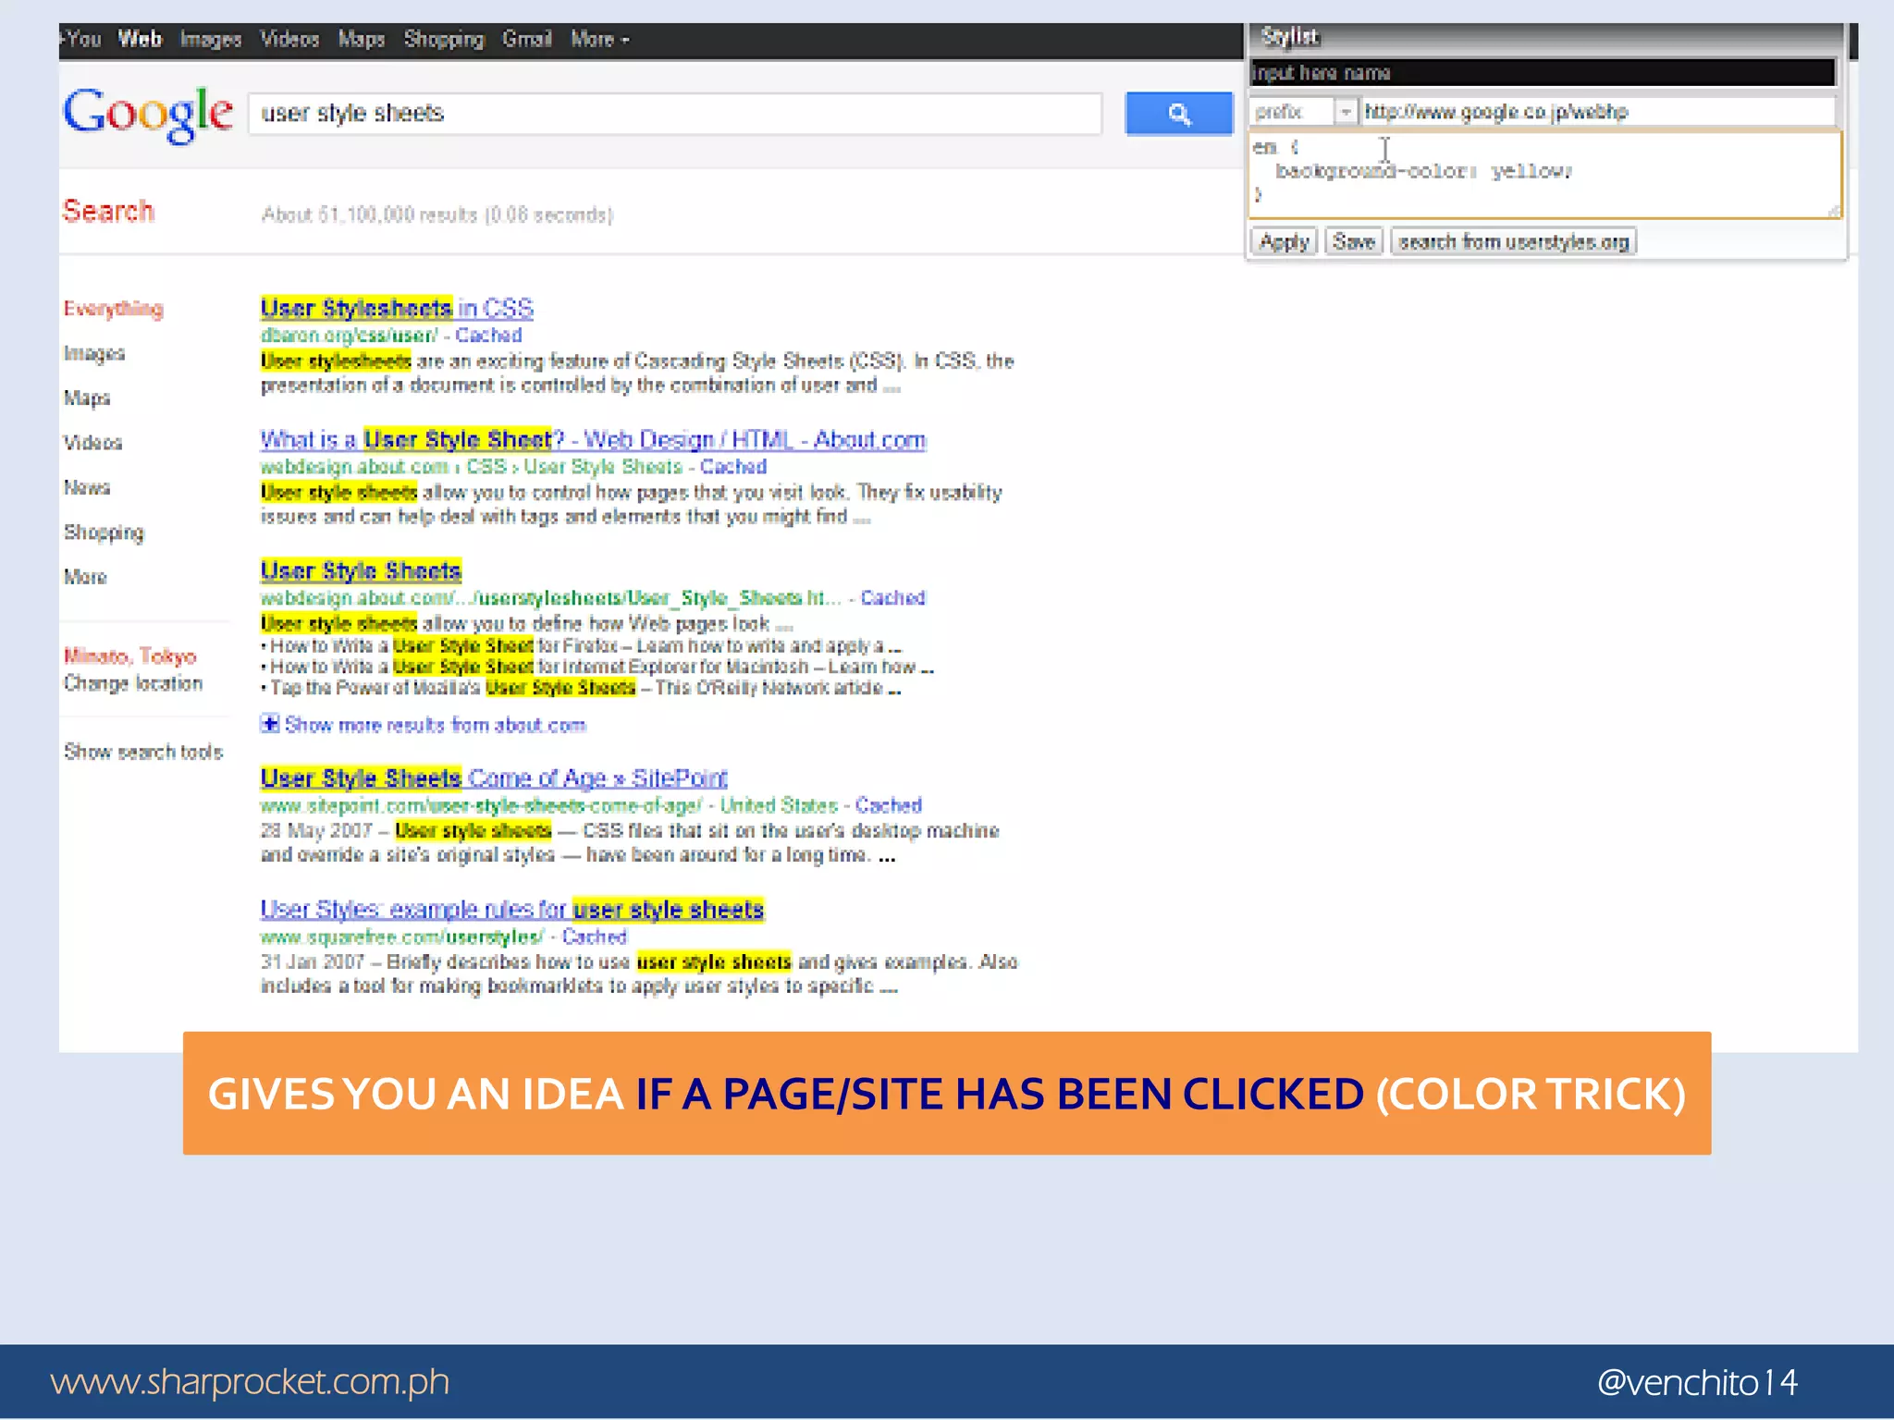Expand More in the left sidebar
This screenshot has width=1894, height=1420.
click(x=85, y=577)
